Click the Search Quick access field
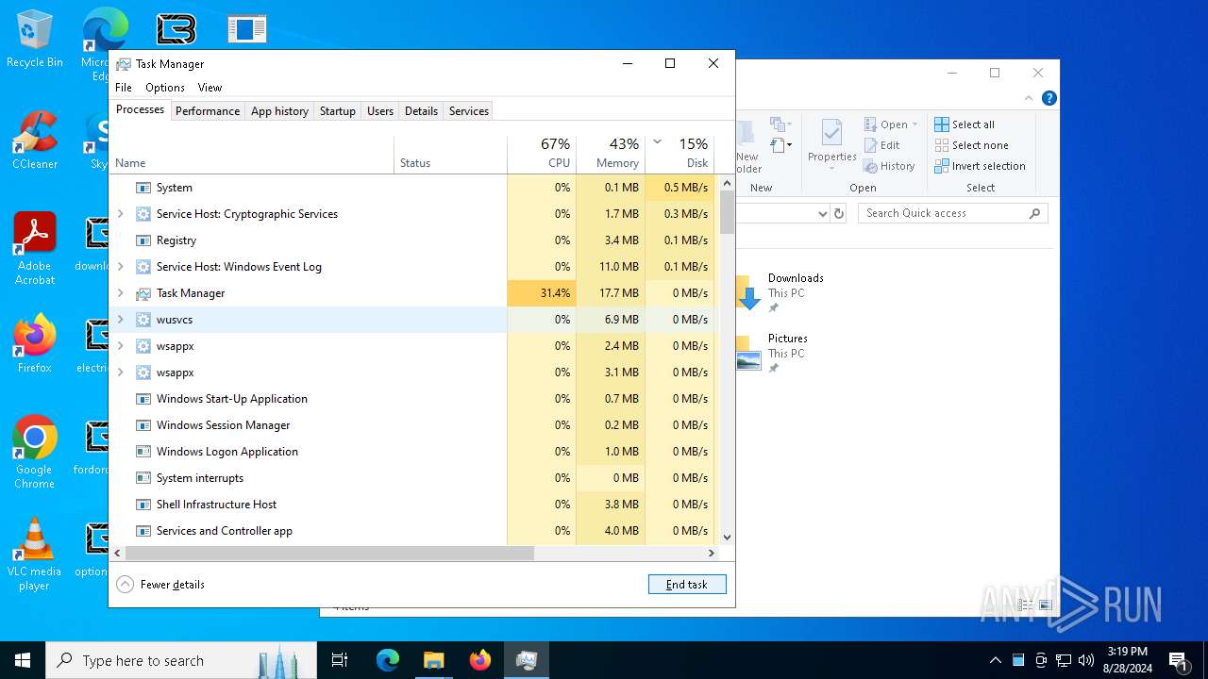This screenshot has height=679, width=1208. [x=954, y=214]
